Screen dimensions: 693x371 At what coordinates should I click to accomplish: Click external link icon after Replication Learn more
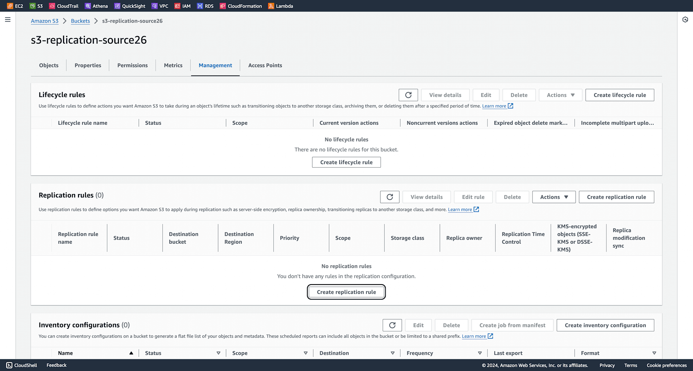coord(476,209)
